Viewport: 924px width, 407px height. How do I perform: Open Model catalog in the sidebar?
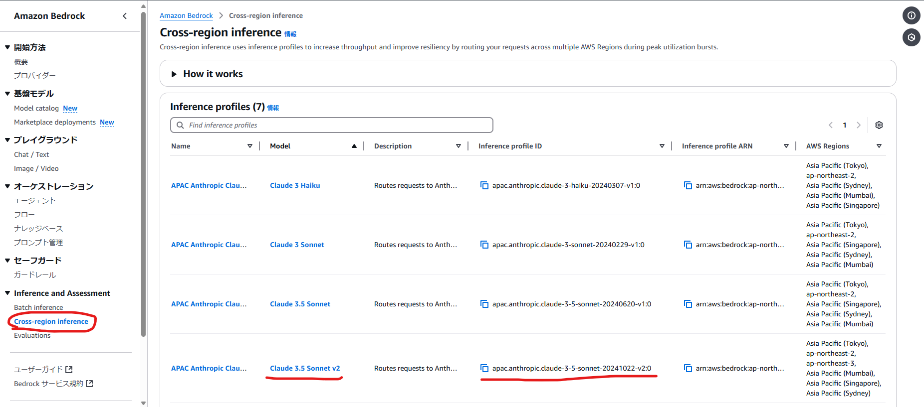(x=36, y=108)
